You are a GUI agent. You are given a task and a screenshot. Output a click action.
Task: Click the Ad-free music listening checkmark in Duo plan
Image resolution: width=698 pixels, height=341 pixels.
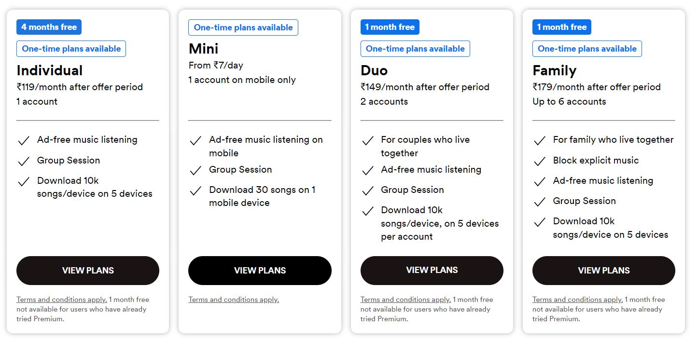367,170
